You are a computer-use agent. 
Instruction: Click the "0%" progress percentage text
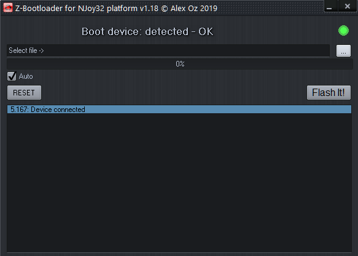tap(180, 64)
